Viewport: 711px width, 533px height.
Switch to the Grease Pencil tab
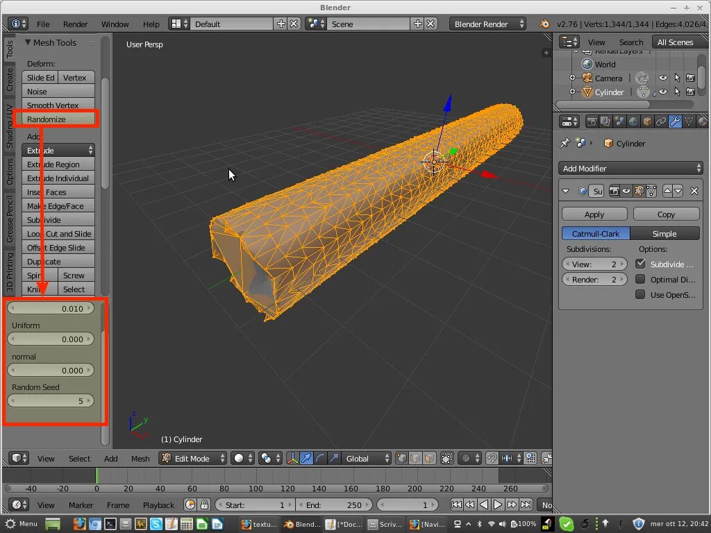coord(10,219)
